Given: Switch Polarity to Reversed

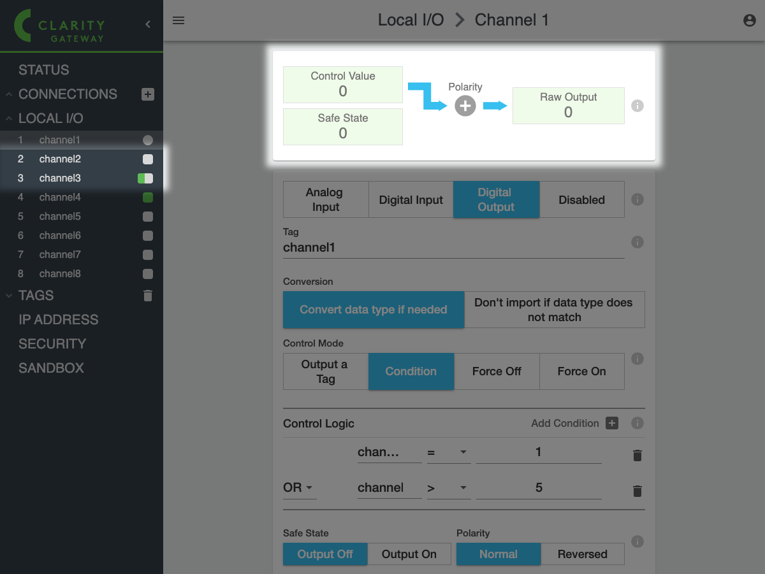Looking at the screenshot, I should (582, 554).
